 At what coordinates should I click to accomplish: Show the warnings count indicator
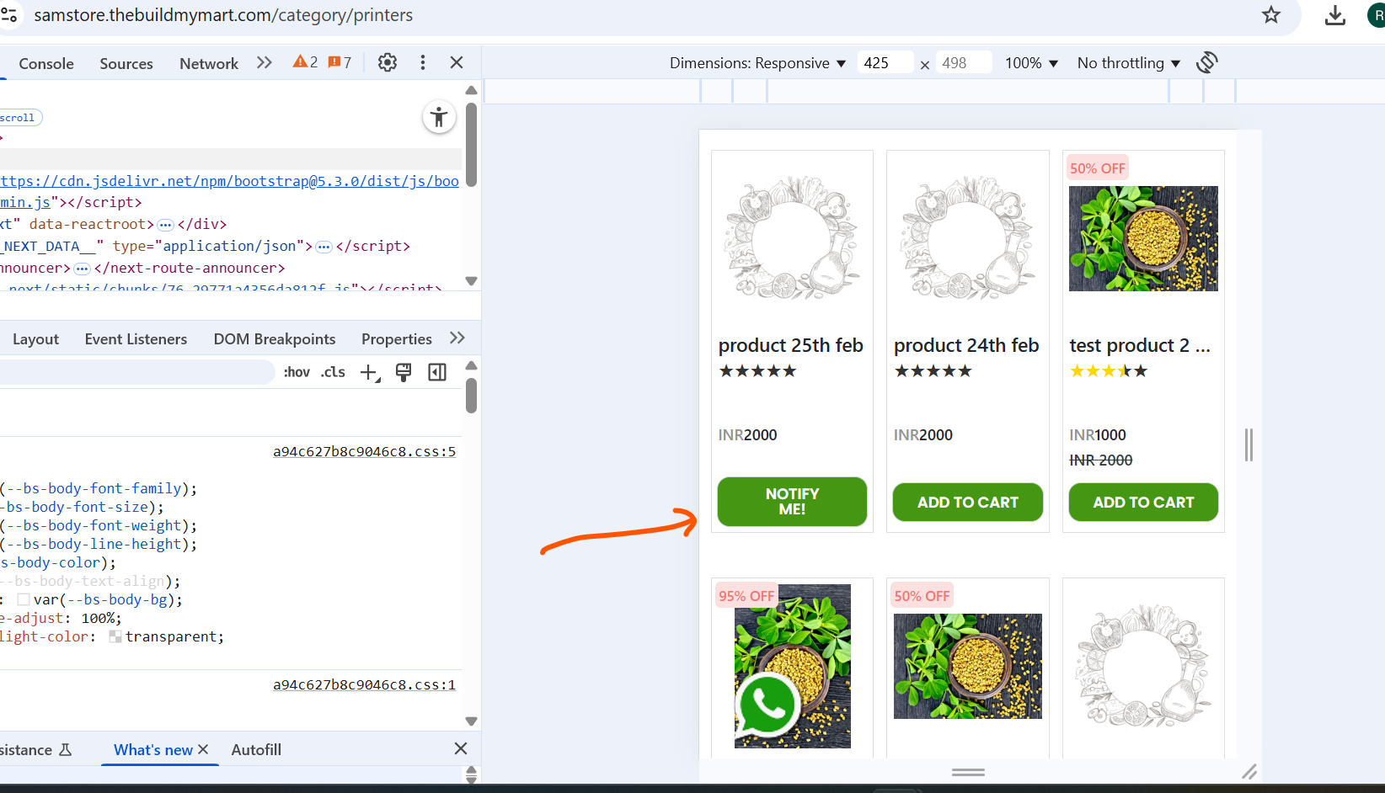(305, 62)
